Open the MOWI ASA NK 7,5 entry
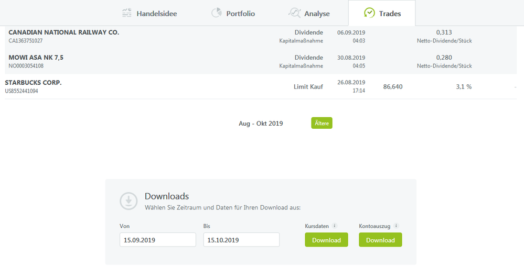 36,58
